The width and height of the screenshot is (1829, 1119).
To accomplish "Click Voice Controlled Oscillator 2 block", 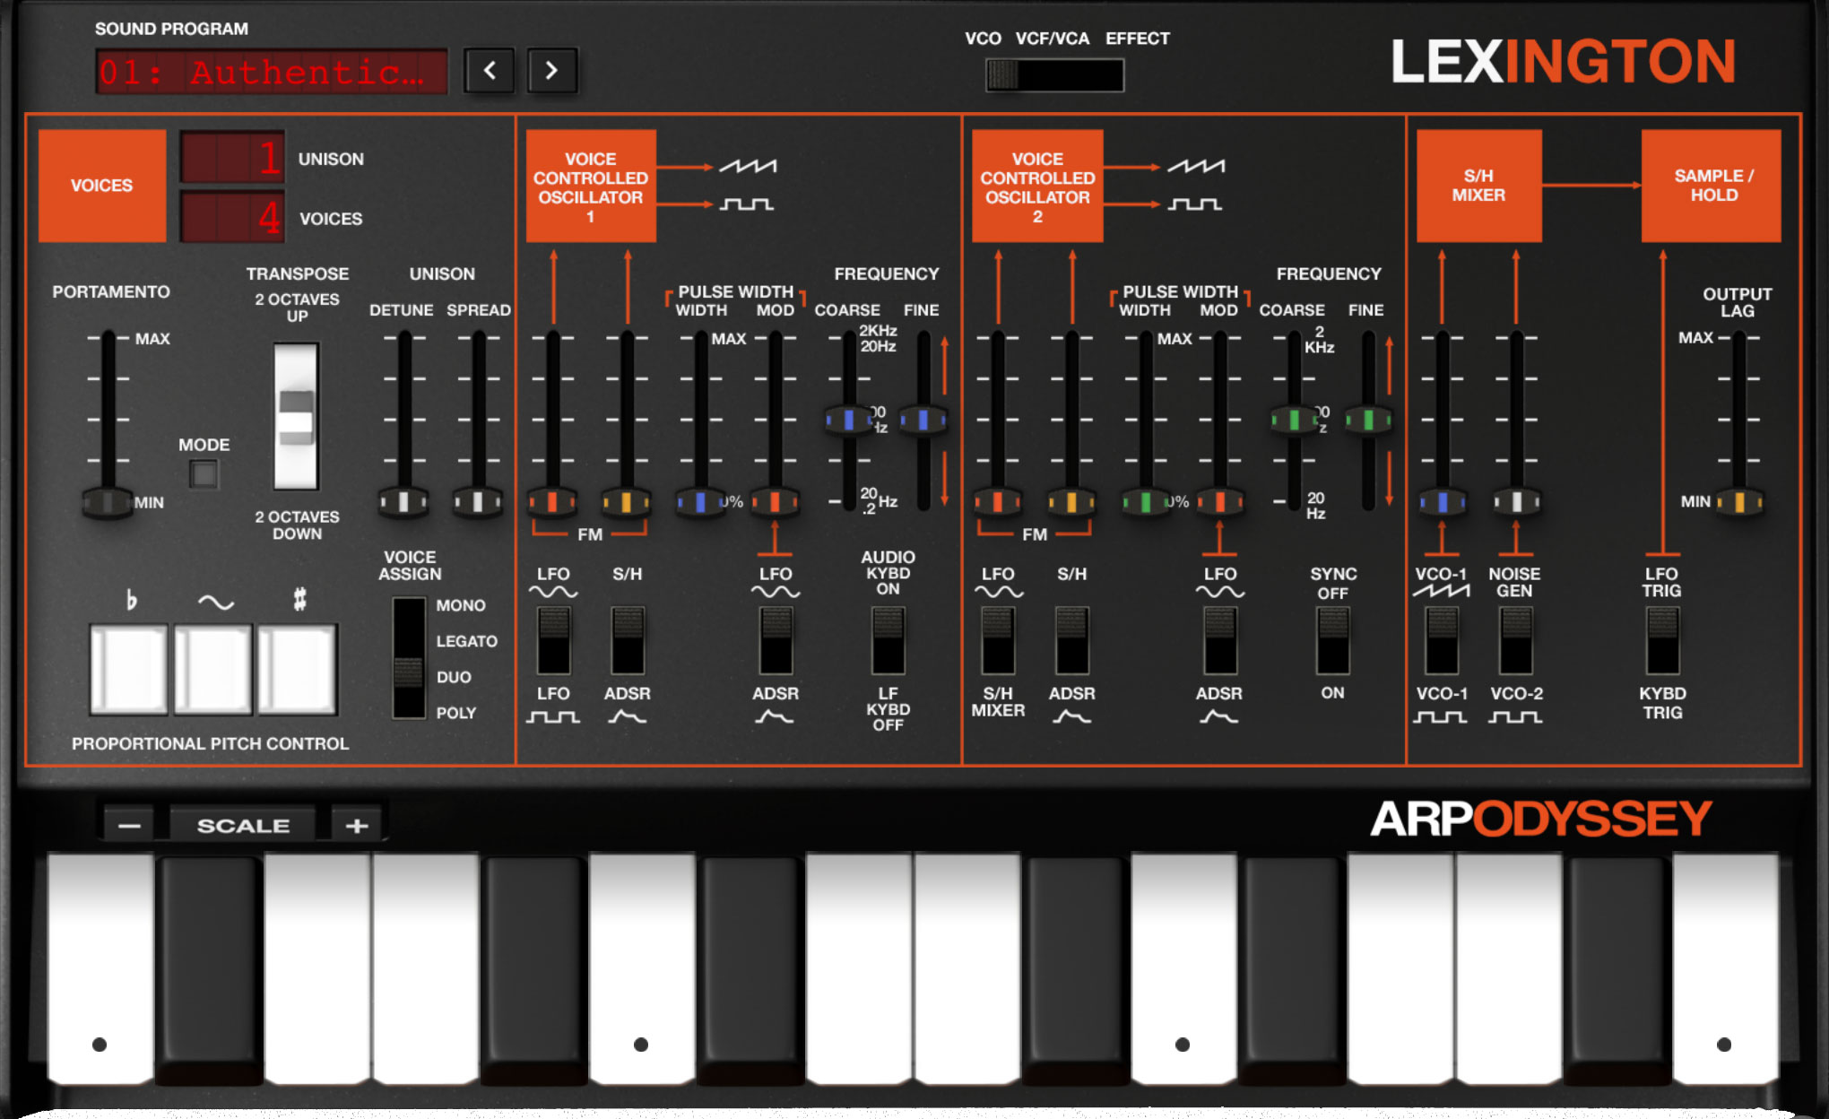I will [1037, 186].
